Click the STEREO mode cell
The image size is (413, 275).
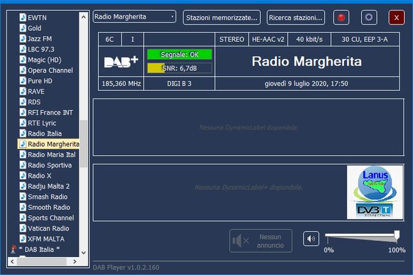tap(232, 39)
